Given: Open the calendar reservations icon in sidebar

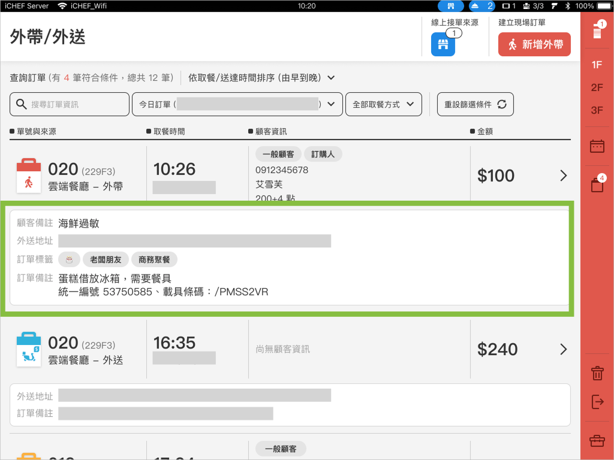Looking at the screenshot, I should coord(597,146).
